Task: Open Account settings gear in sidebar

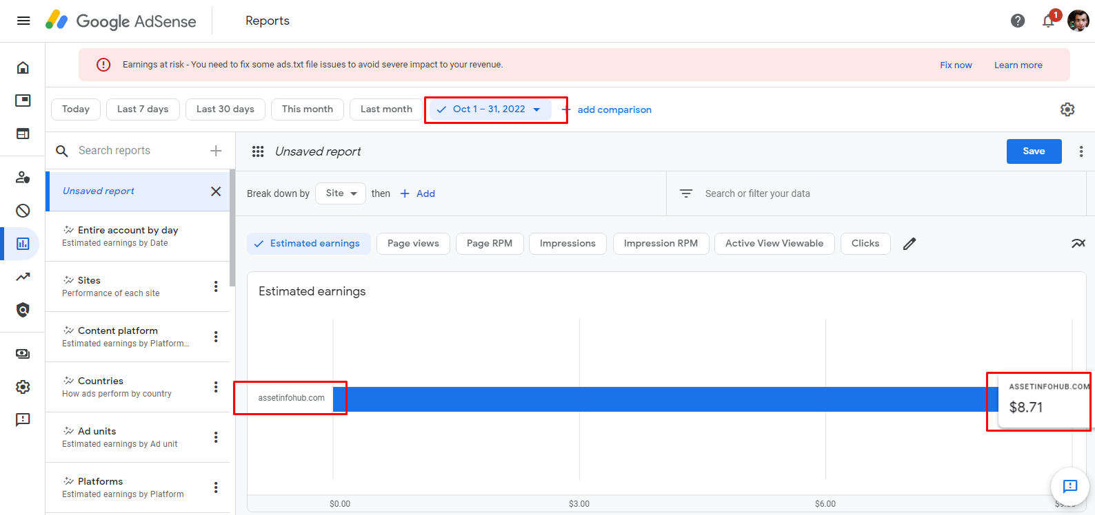Action: (23, 387)
